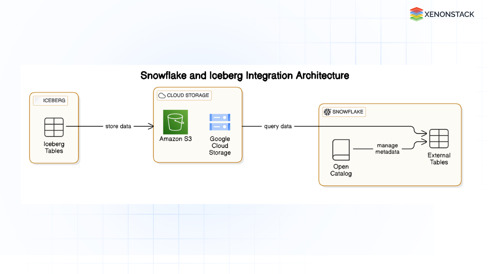Click the Google Cloud Storage server icon

click(220, 123)
